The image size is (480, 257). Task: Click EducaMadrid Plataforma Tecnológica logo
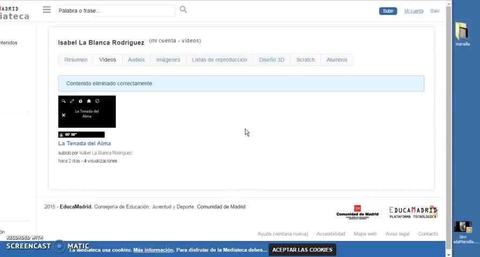(x=413, y=212)
